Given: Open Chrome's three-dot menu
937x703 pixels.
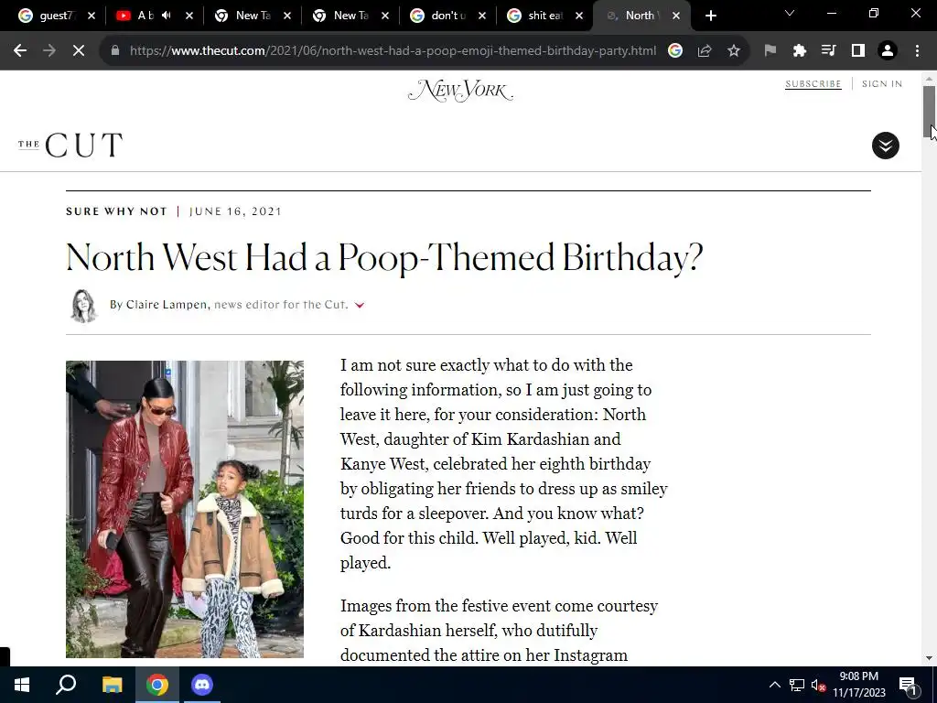Looking at the screenshot, I should click(917, 51).
